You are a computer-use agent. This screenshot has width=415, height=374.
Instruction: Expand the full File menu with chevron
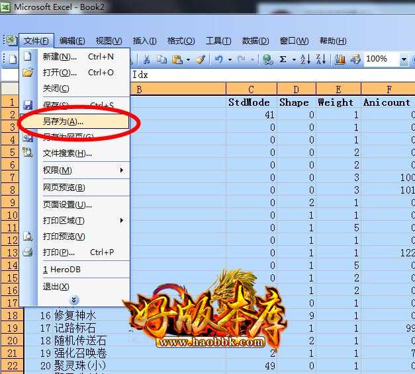[x=74, y=300]
